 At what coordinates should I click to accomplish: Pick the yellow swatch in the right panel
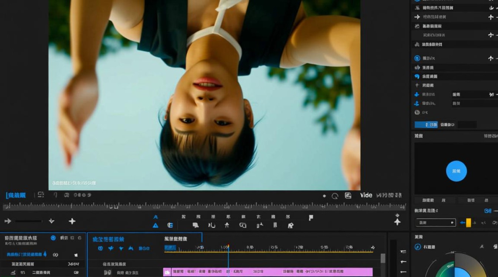coord(468,223)
